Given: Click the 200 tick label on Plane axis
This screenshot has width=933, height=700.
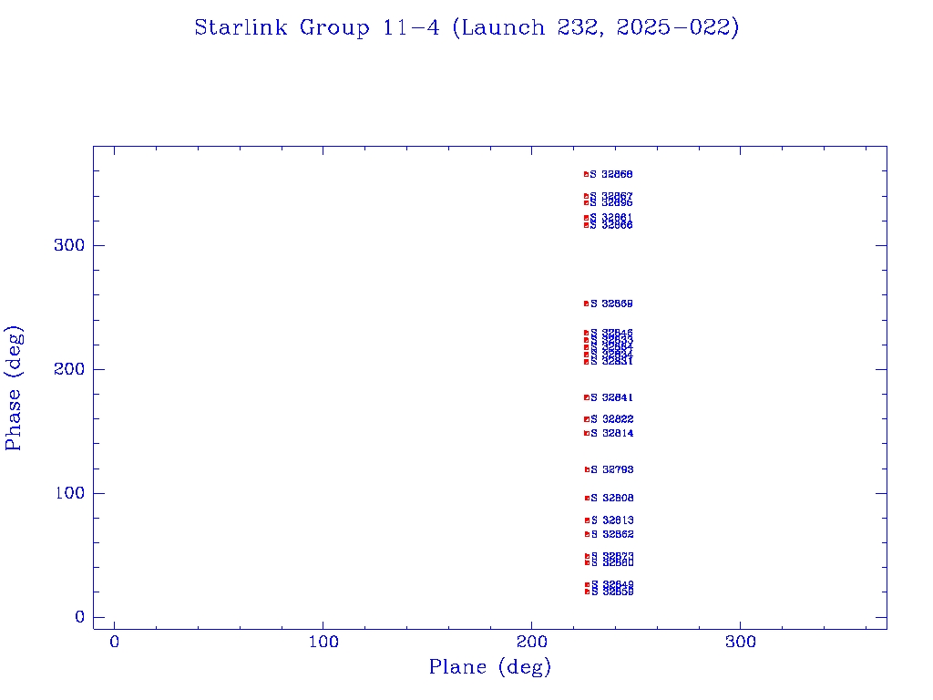Looking at the screenshot, I should point(532,643).
